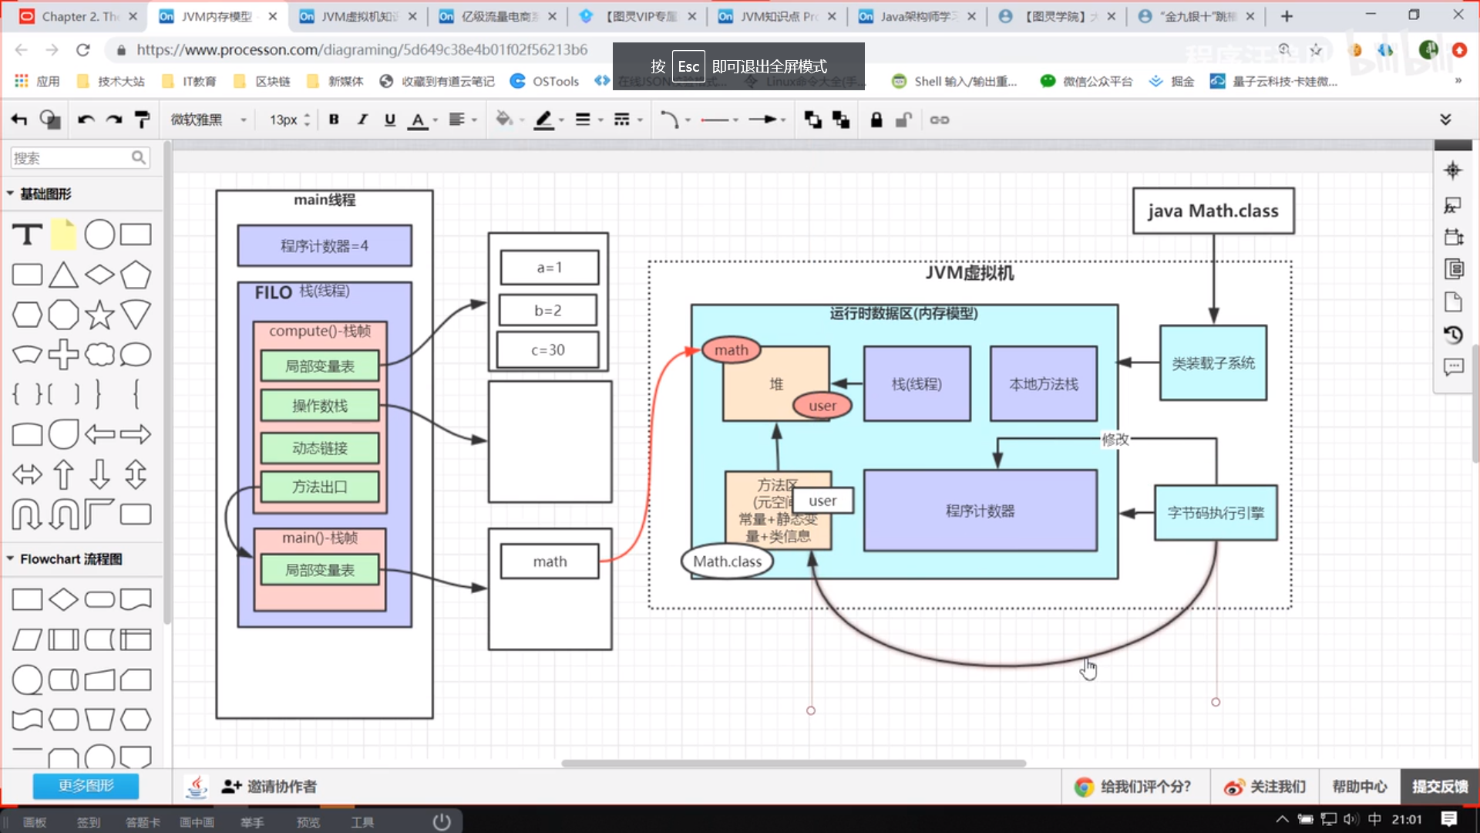Click into the shape search field
The width and height of the screenshot is (1480, 833).
coord(79,158)
